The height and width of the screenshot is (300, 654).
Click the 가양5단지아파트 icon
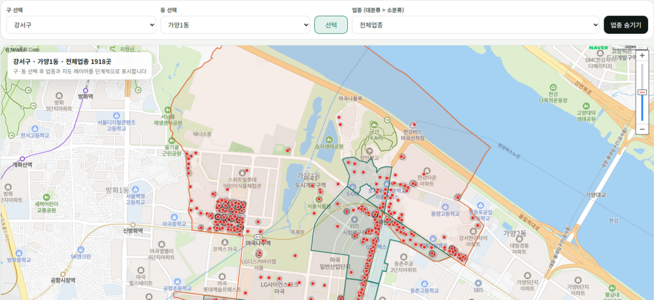click(x=528, y=275)
